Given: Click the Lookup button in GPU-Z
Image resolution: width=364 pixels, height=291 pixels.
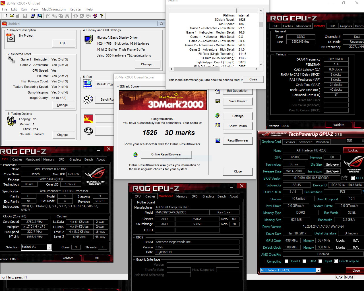Looking at the screenshot, I should tap(353, 150).
